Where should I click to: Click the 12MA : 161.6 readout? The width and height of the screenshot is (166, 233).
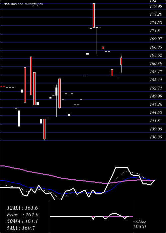coord(23,208)
